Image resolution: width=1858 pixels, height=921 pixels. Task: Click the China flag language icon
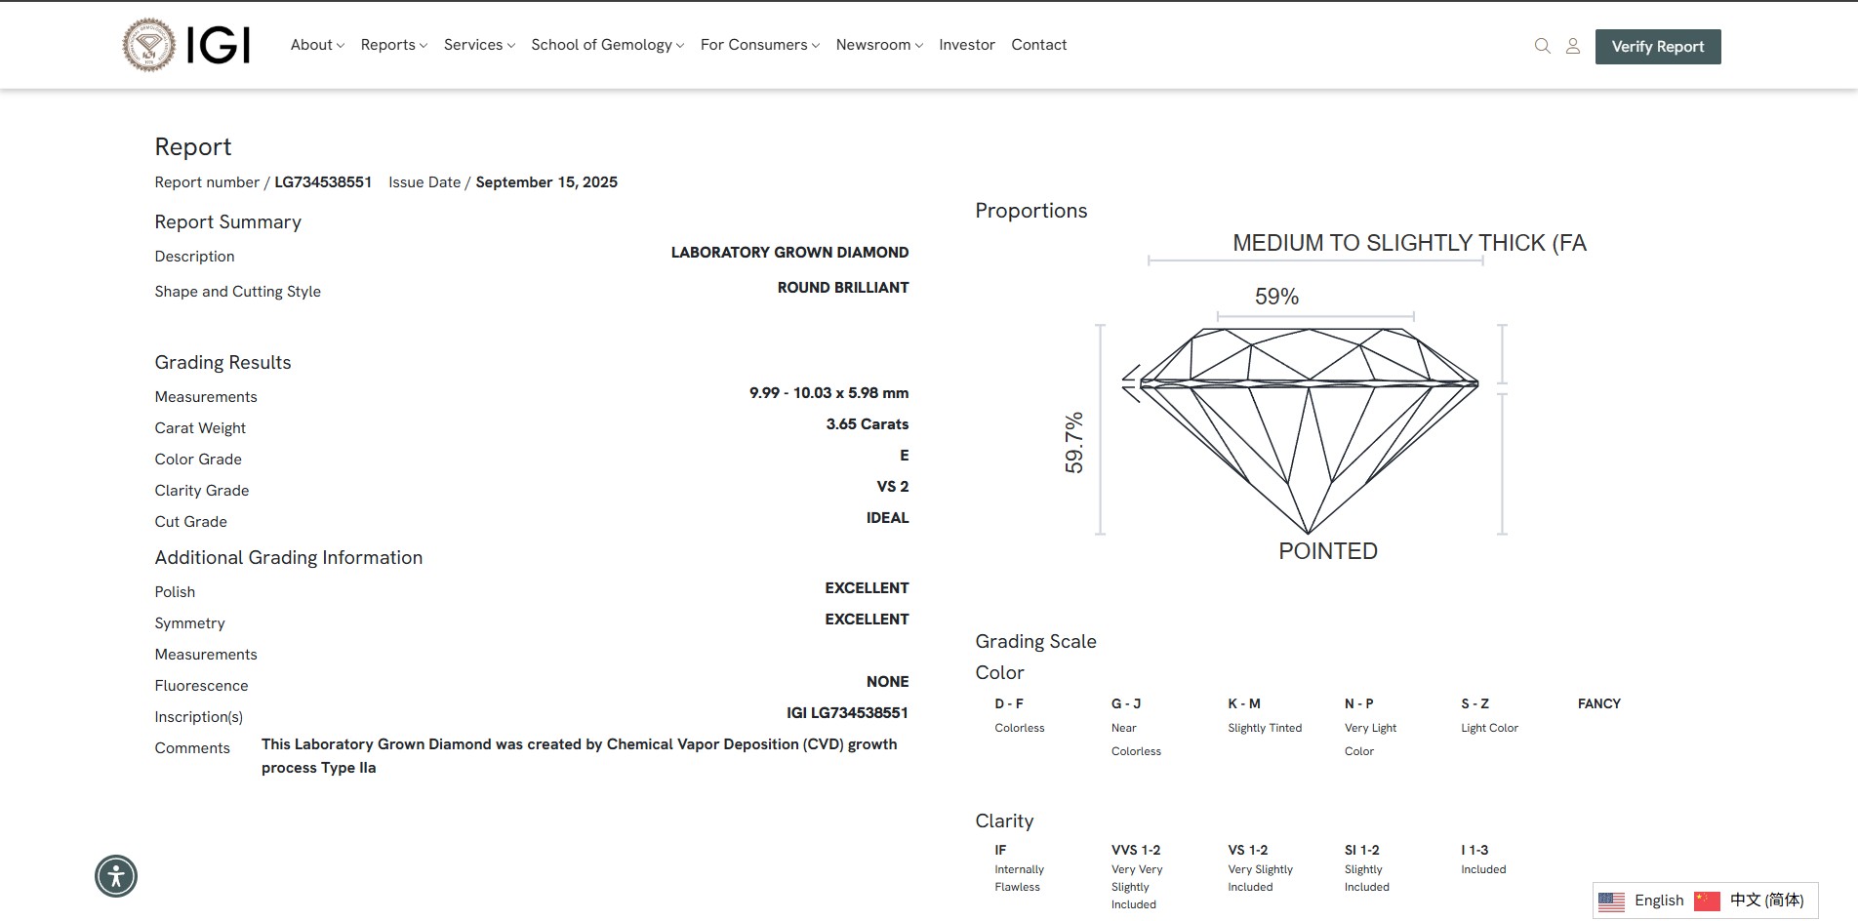coord(1707,901)
